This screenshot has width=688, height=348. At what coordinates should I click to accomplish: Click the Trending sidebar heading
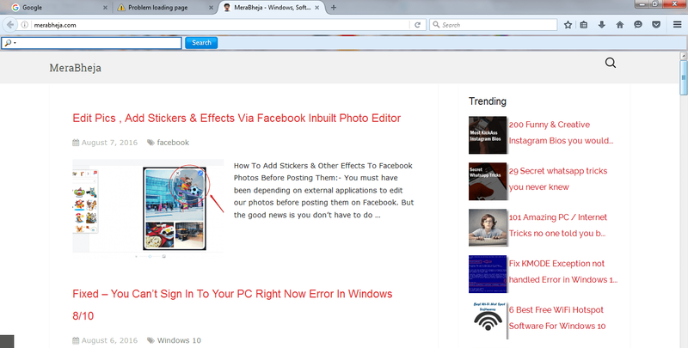click(487, 101)
